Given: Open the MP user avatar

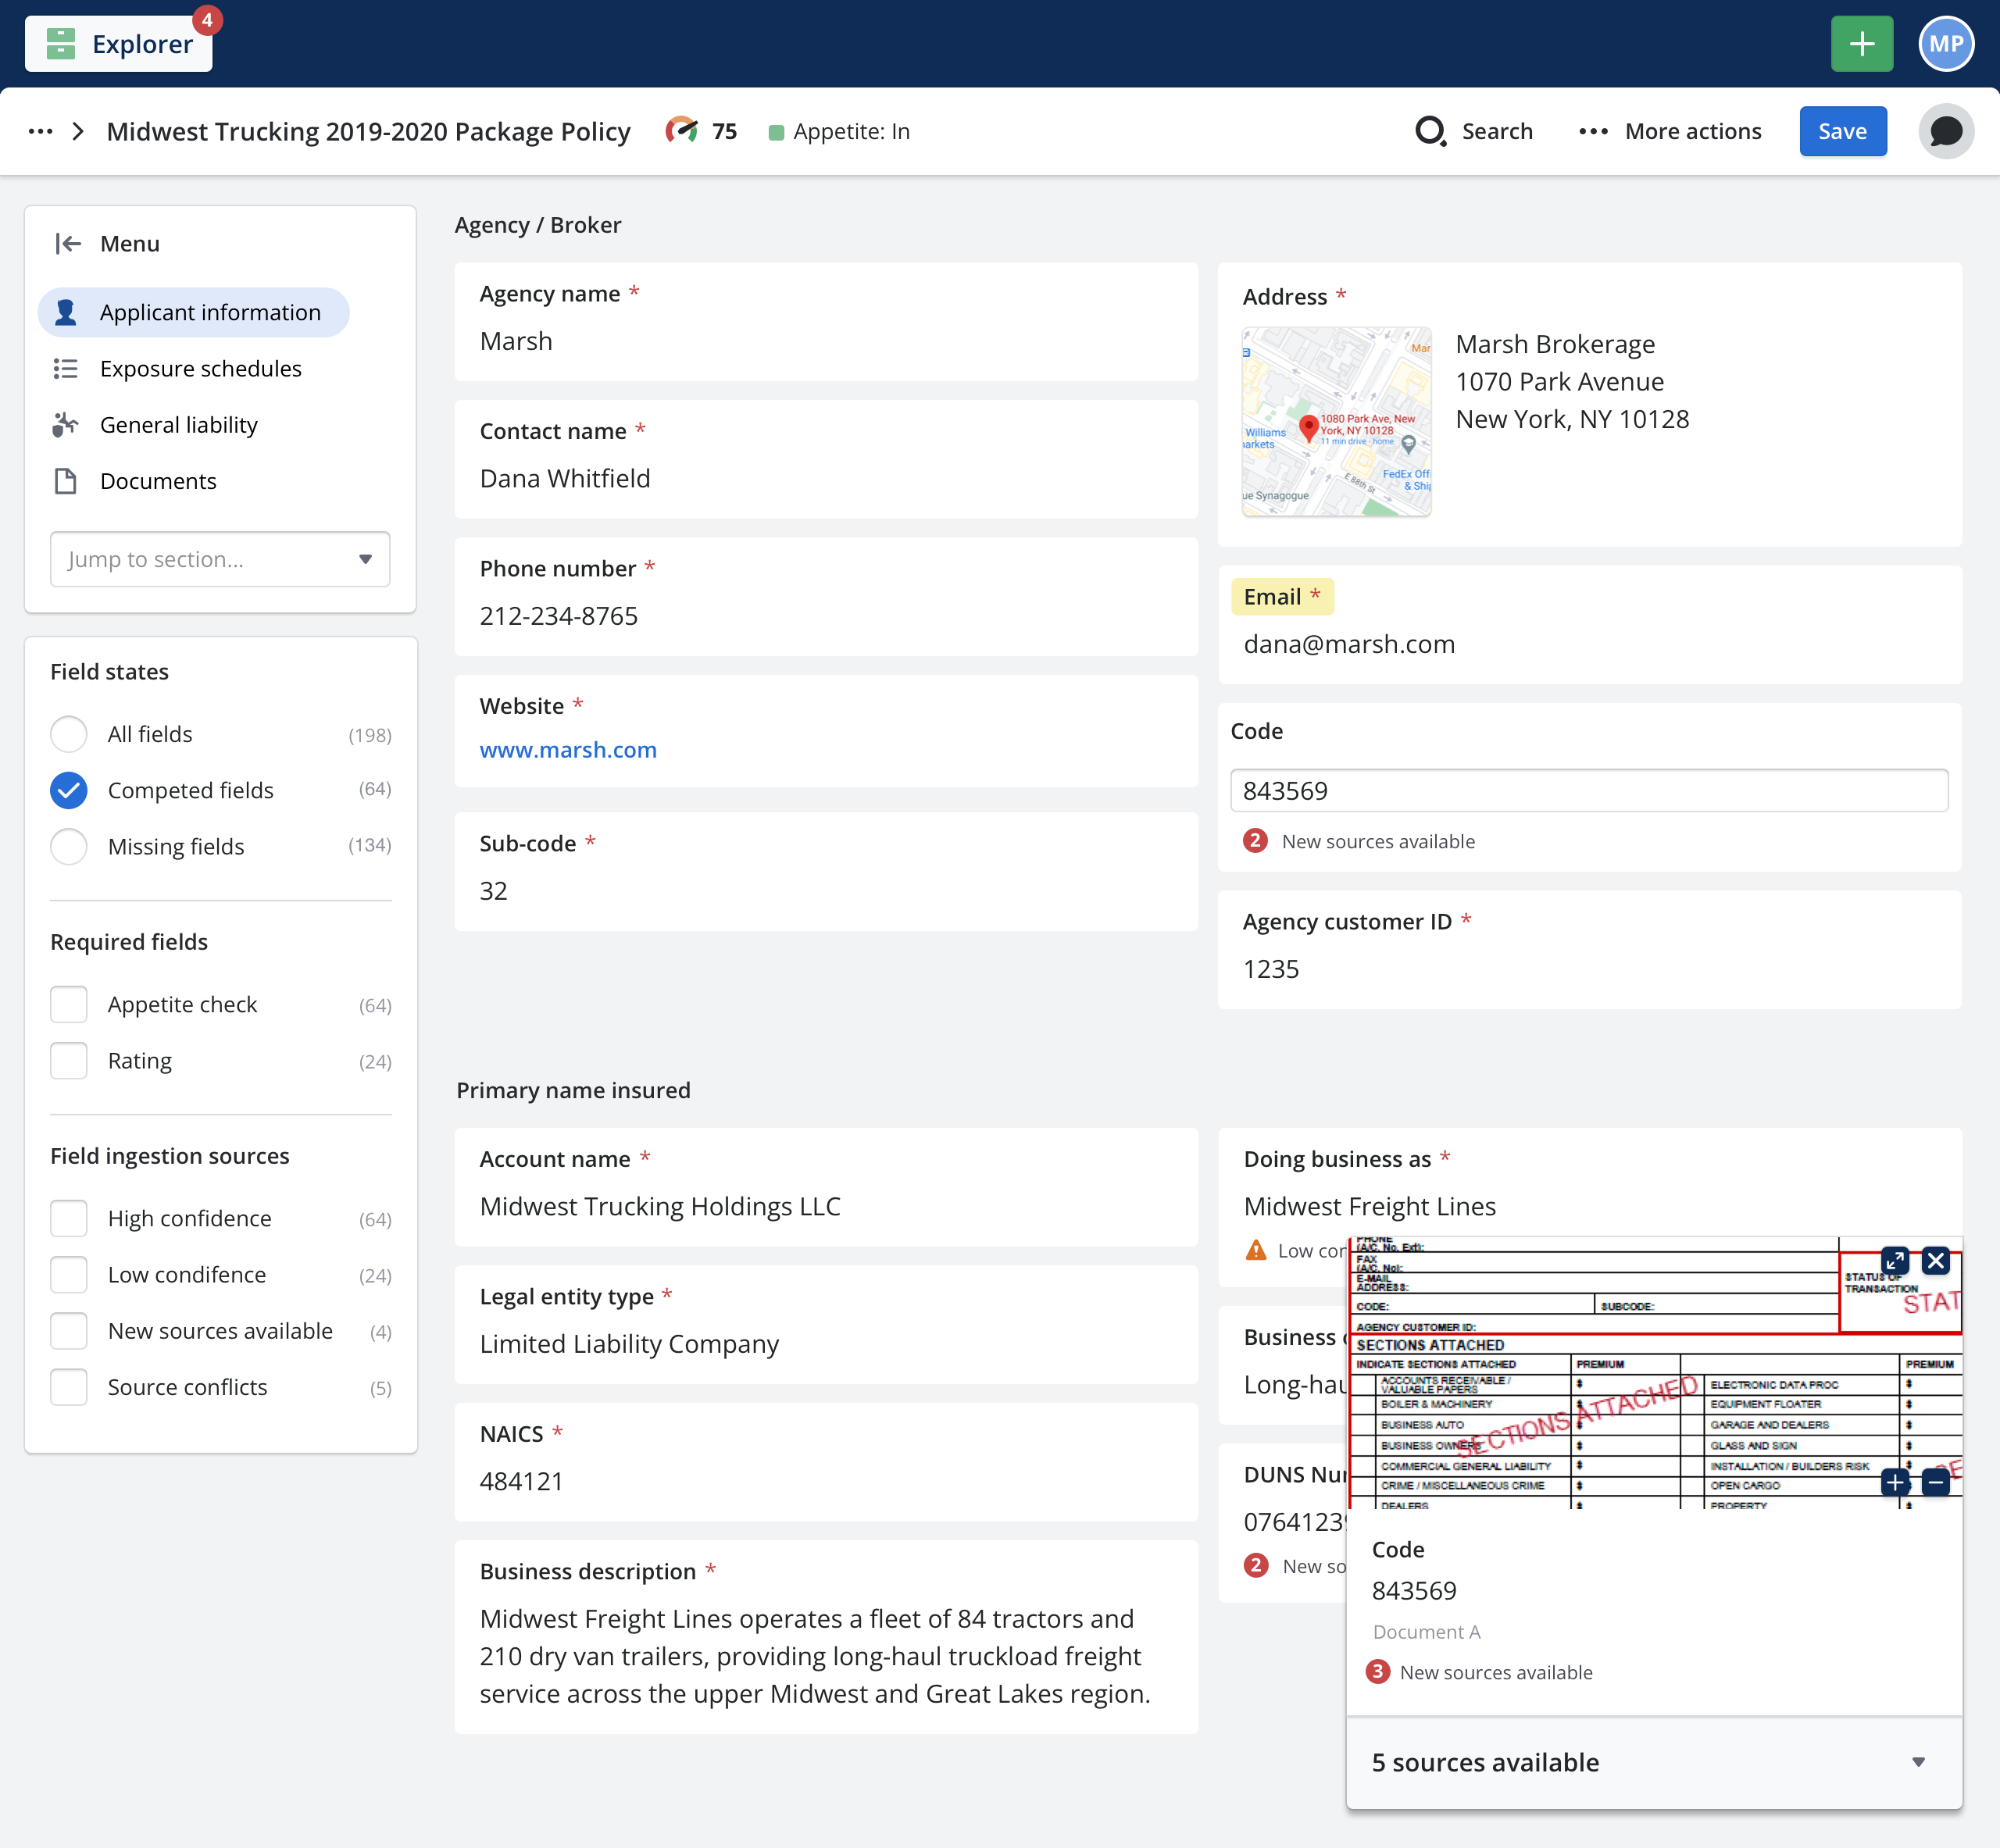Looking at the screenshot, I should pos(1945,44).
